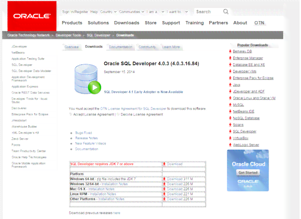Click the Oracle logo
The width and height of the screenshot is (301, 219).
[x=32, y=16]
